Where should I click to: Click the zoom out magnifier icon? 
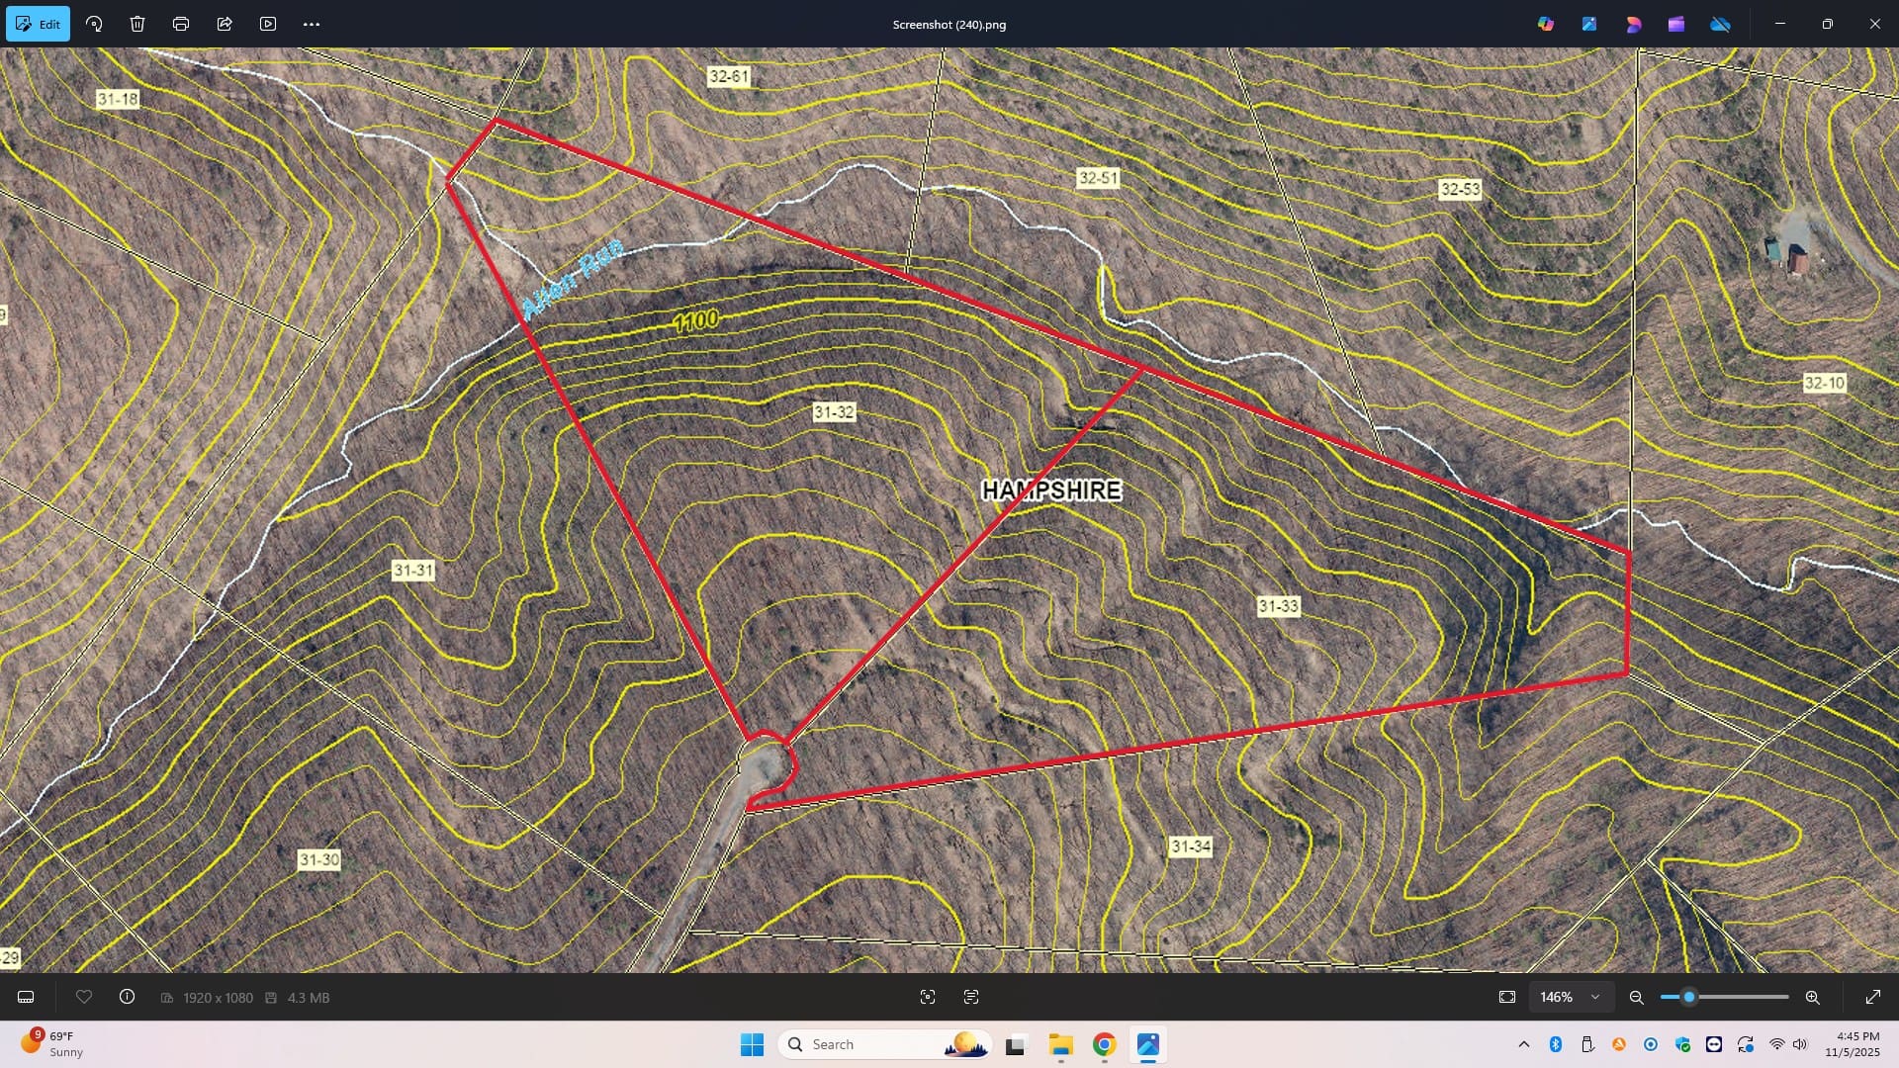[x=1637, y=997]
